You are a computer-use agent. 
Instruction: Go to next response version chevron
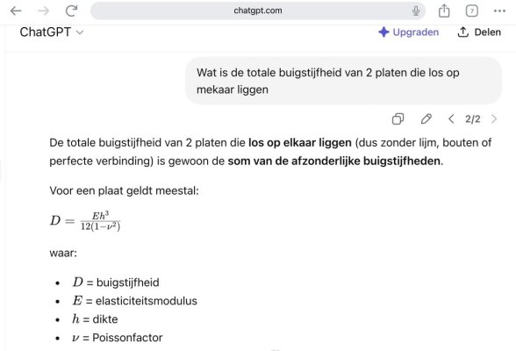[494, 118]
